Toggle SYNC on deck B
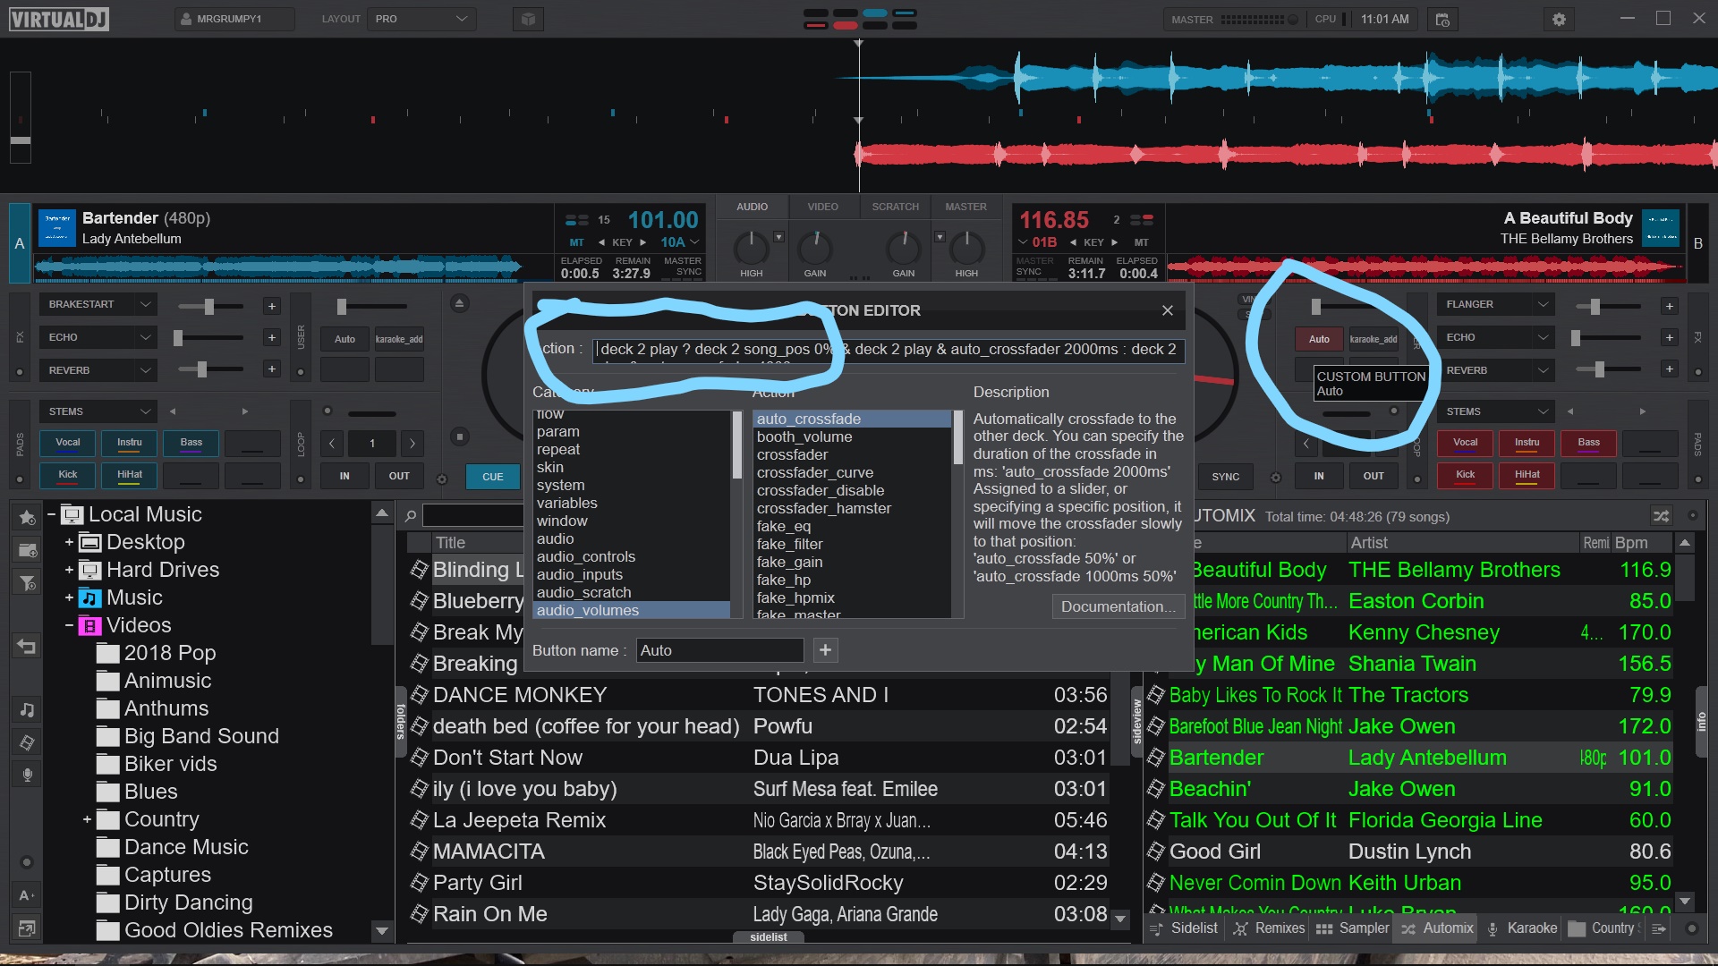This screenshot has height=966, width=1718. (x=1225, y=477)
